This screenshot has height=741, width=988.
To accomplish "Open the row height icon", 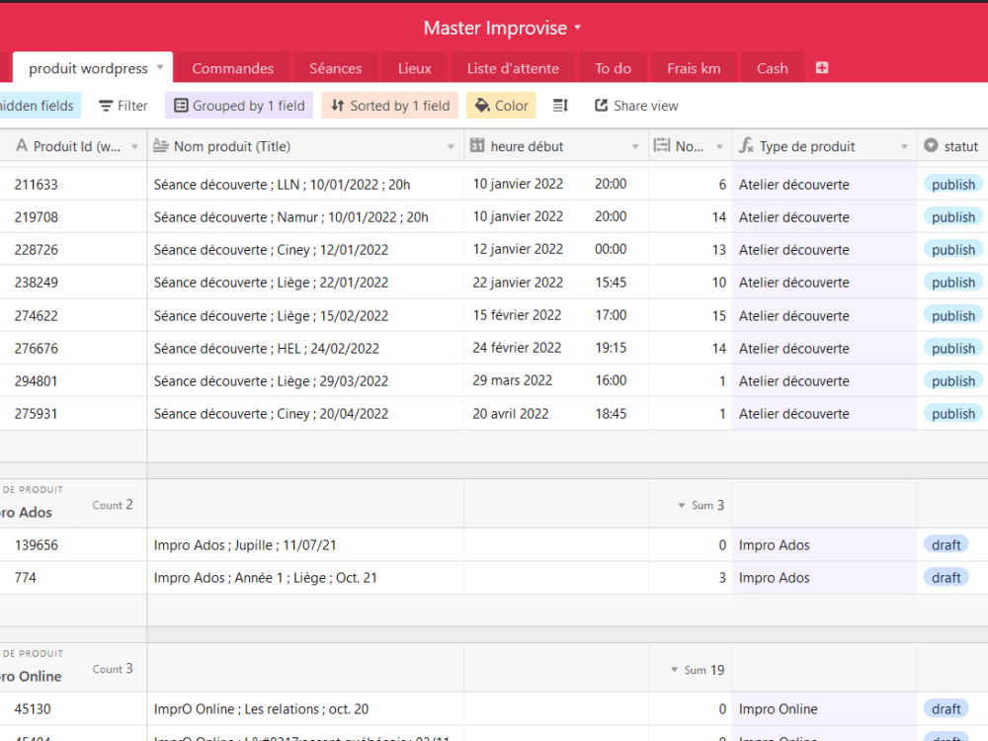I will point(560,106).
